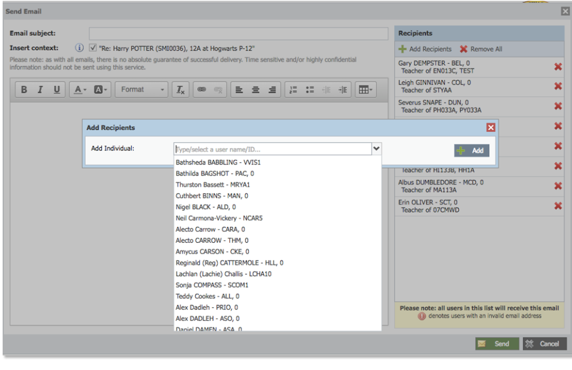The width and height of the screenshot is (572, 370).
Task: Toggle bold formatting in the editor toolbar
Action: (x=24, y=90)
